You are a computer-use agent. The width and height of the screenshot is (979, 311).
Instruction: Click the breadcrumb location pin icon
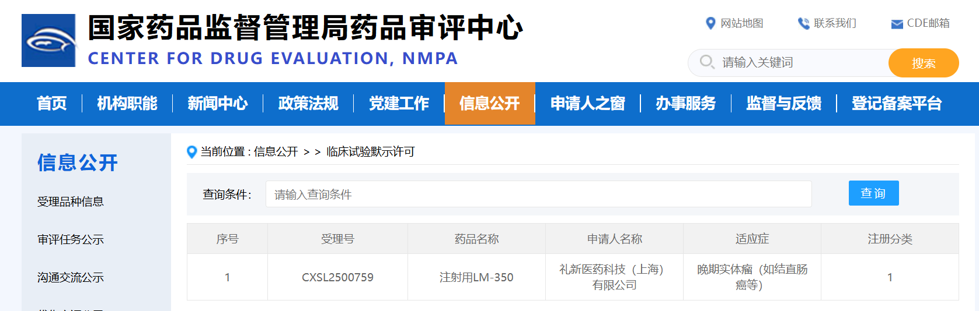[191, 152]
